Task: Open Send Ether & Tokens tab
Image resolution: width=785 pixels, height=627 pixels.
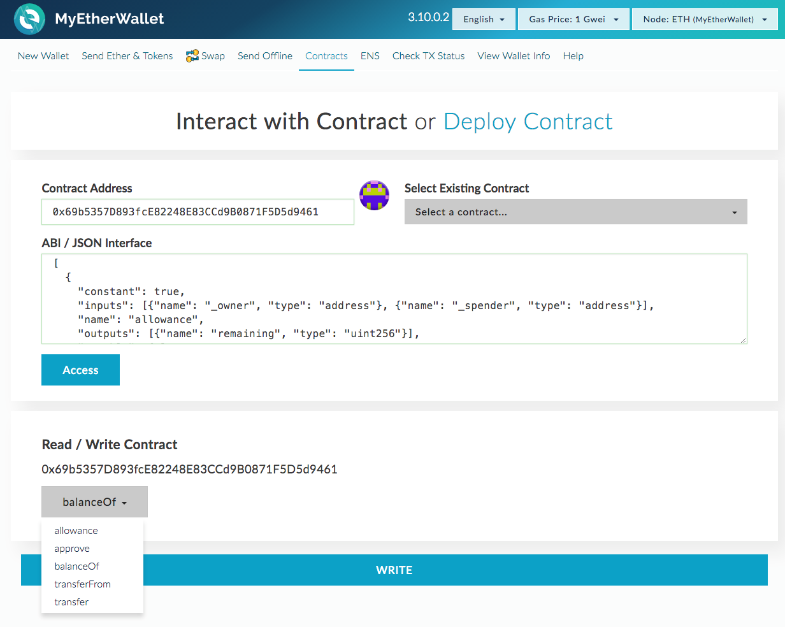Action: tap(127, 56)
